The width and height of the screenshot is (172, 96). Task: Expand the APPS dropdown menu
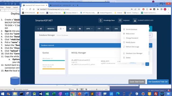(89, 29)
